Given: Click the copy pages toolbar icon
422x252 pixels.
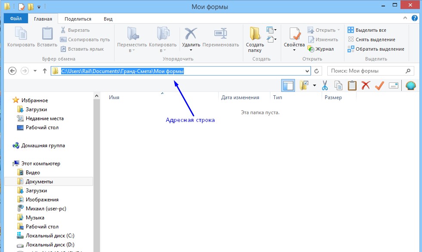Looking at the screenshot, I should 338,85.
